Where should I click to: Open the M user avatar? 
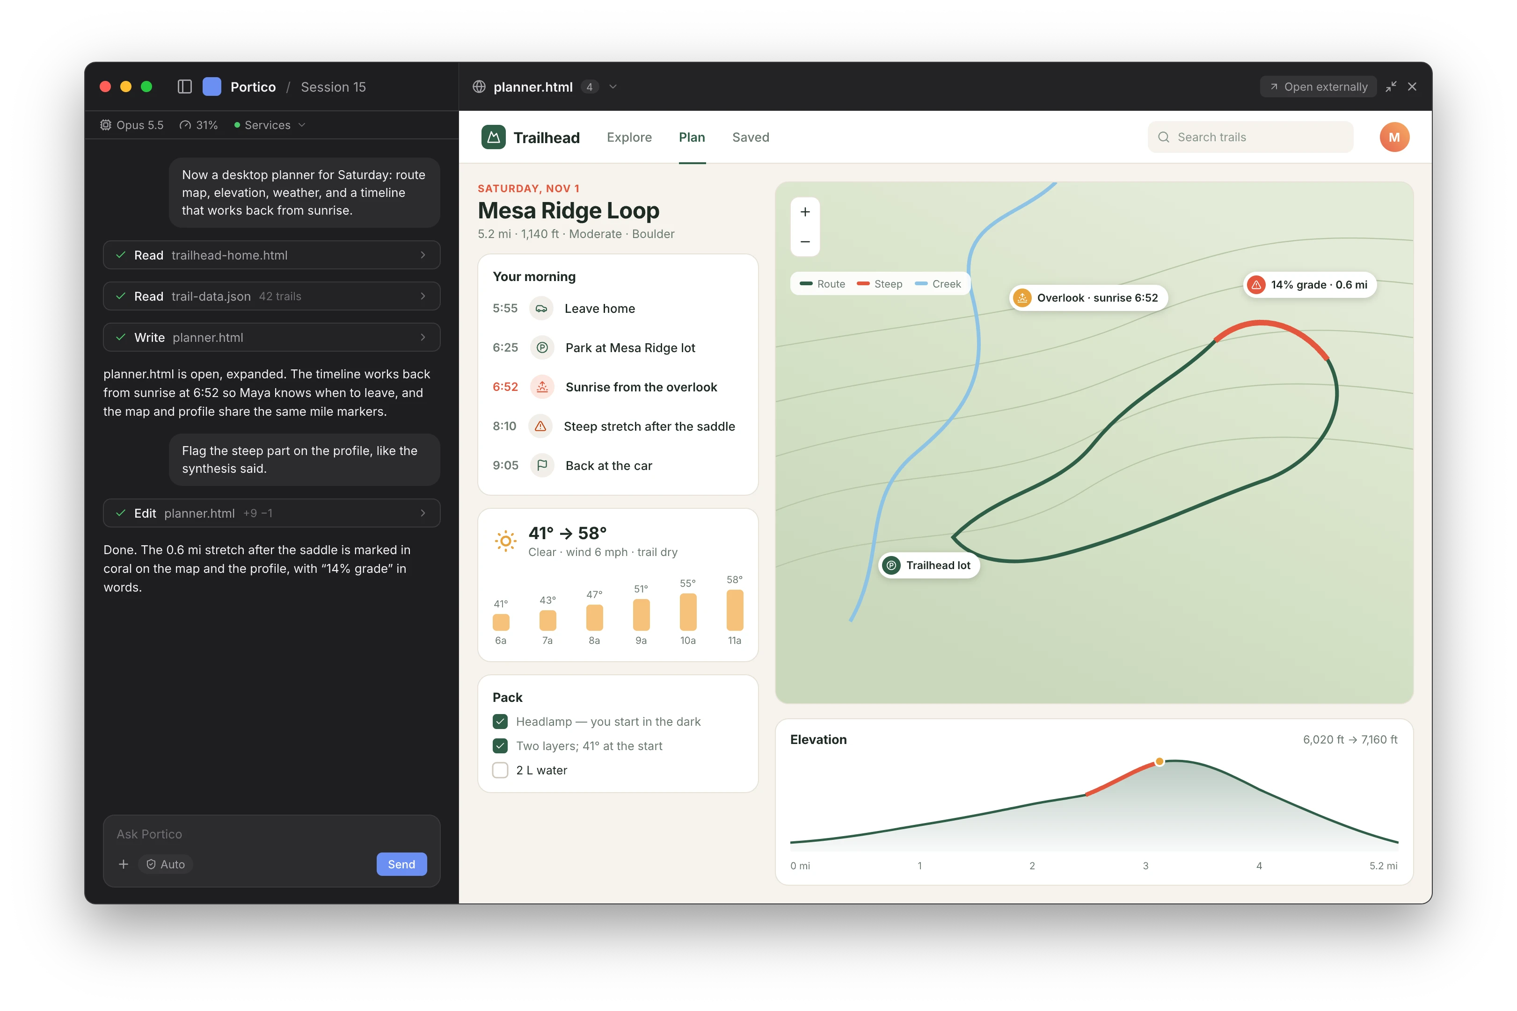click(x=1394, y=137)
